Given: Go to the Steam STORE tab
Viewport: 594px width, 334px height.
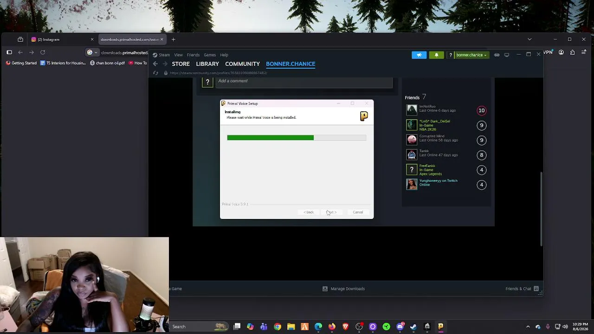Looking at the screenshot, I should coord(181,64).
